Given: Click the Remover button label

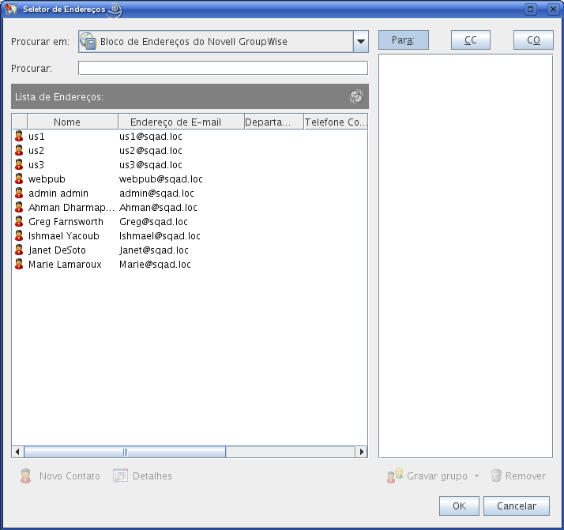Looking at the screenshot, I should click(525, 475).
